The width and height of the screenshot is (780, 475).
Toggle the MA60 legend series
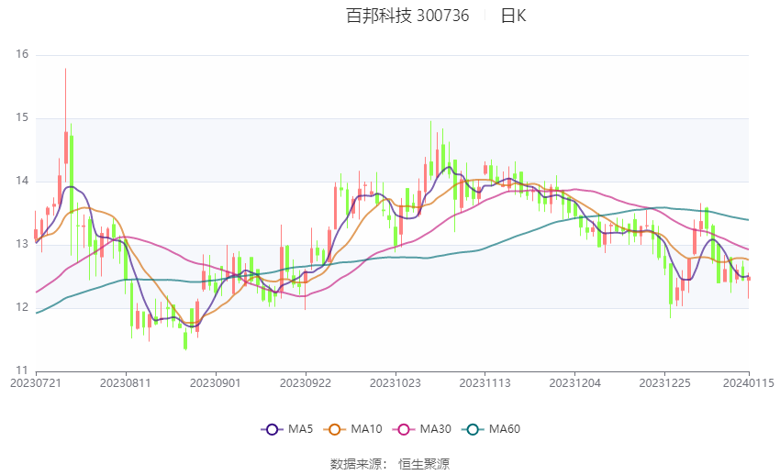pyautogui.click(x=491, y=429)
